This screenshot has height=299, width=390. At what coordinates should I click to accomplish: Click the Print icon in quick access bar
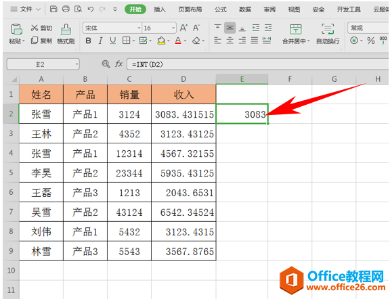point(66,9)
